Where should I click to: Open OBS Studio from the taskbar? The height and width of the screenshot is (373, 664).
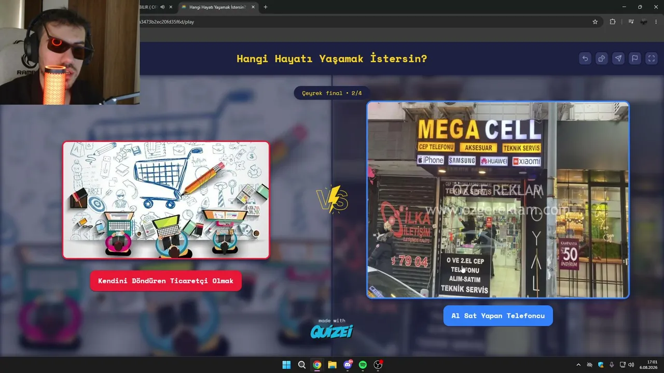pyautogui.click(x=378, y=365)
